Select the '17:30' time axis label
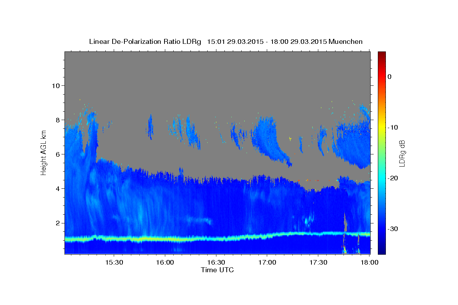Image resolution: width=458 pixels, height=305 pixels. click(x=318, y=263)
